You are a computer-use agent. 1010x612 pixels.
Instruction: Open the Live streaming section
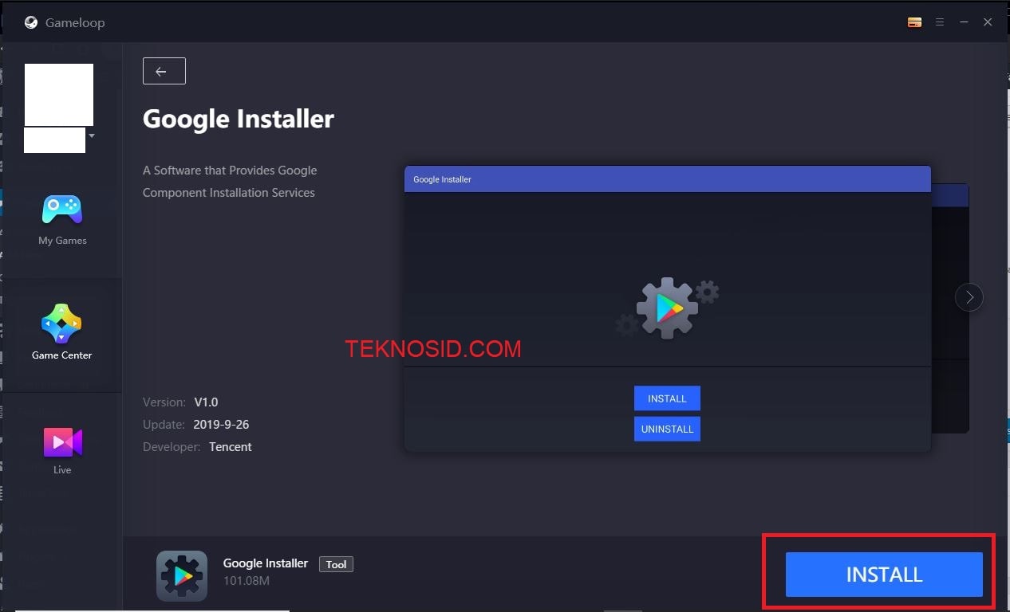[x=62, y=450]
